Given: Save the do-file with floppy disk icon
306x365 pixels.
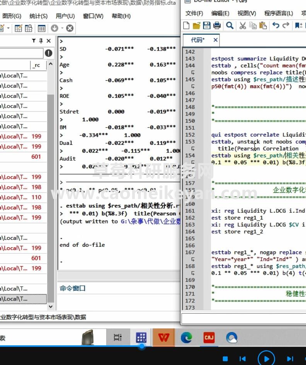Looking at the screenshot, I should coord(207,25).
